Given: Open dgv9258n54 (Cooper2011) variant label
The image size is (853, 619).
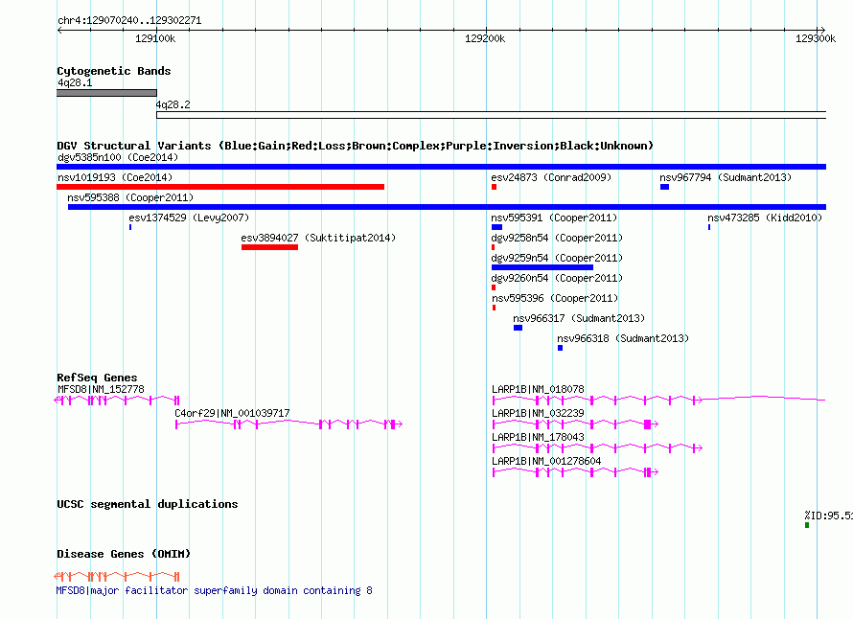Looking at the screenshot, I should click(x=557, y=238).
